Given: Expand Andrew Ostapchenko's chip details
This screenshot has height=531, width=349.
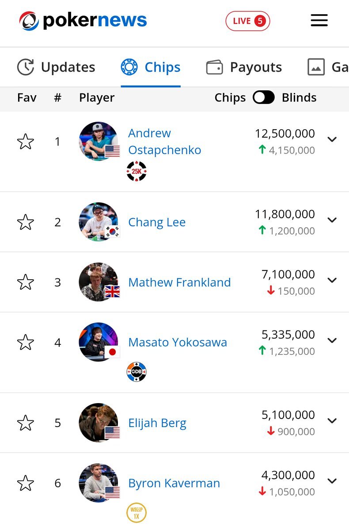Looking at the screenshot, I should pos(332,139).
